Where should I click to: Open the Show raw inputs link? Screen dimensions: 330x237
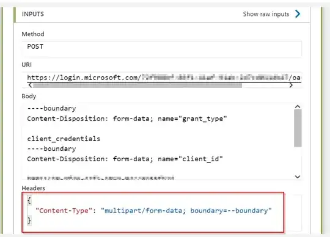pyautogui.click(x=266, y=14)
